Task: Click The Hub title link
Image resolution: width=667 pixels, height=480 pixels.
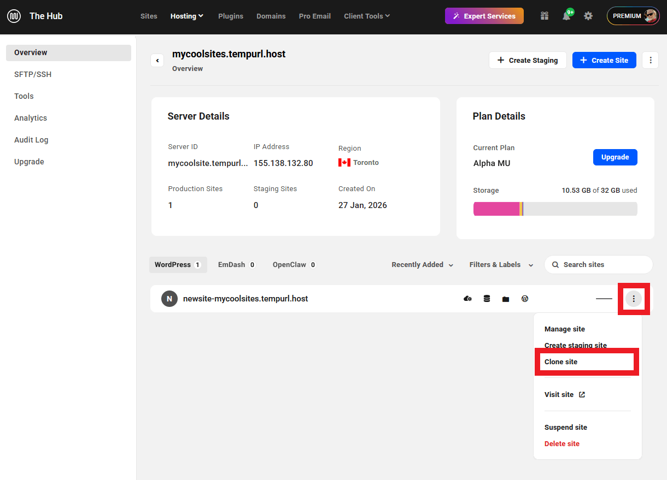Action: point(46,16)
